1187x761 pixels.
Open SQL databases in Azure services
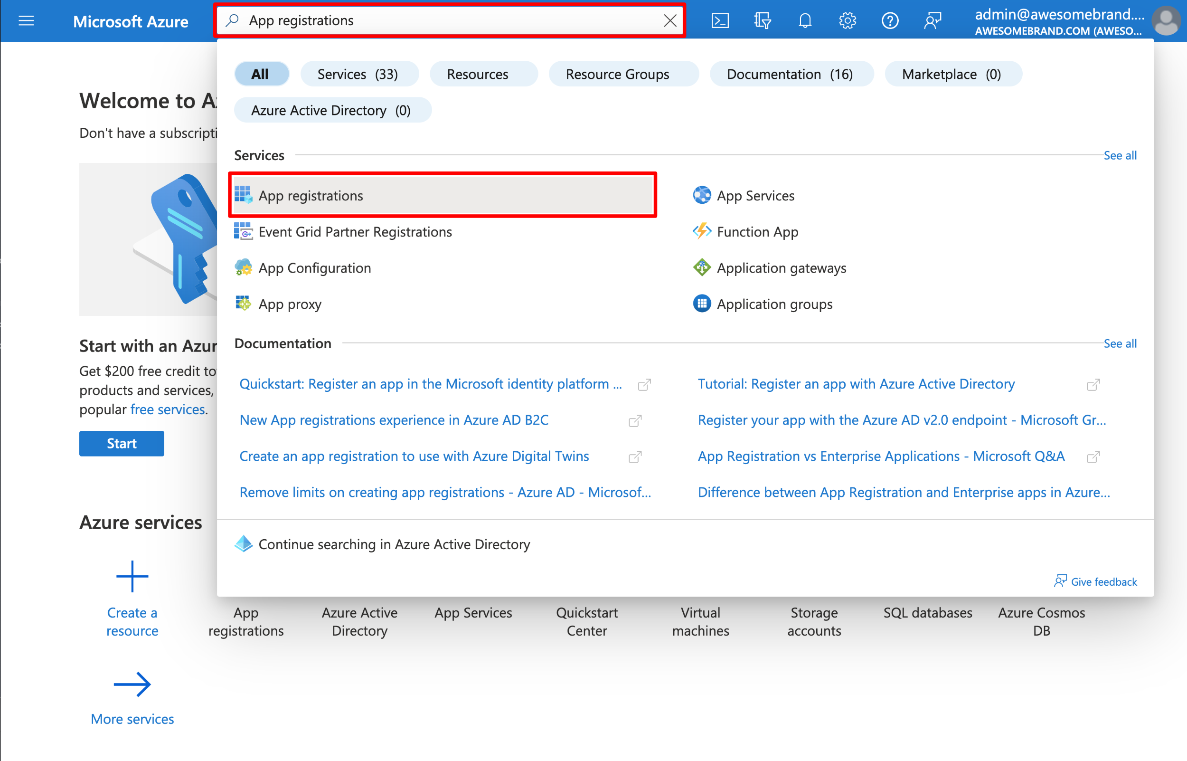click(x=927, y=612)
